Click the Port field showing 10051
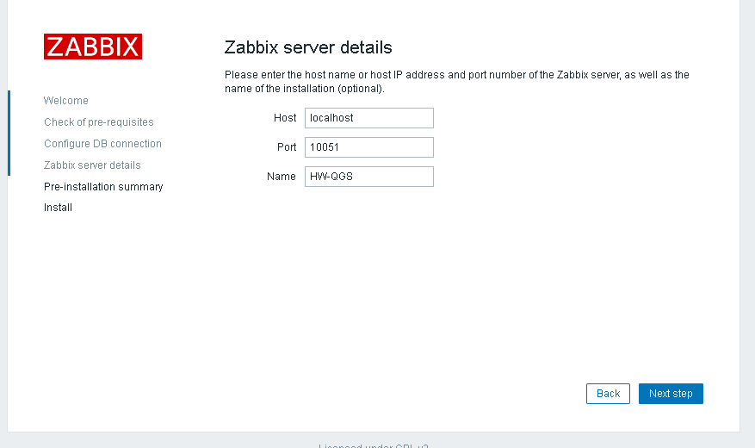The image size is (755, 448). (368, 147)
